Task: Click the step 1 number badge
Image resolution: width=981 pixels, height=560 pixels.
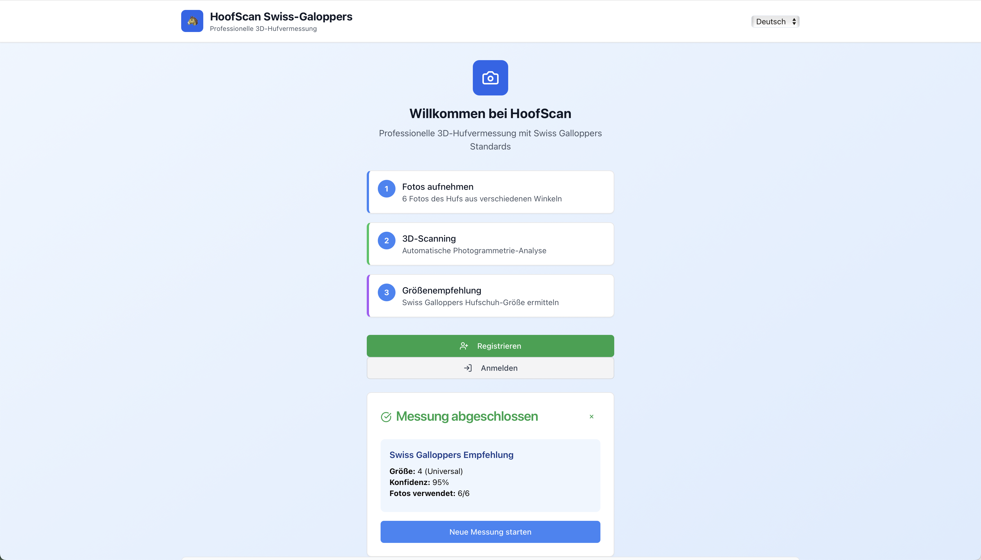Action: tap(386, 189)
